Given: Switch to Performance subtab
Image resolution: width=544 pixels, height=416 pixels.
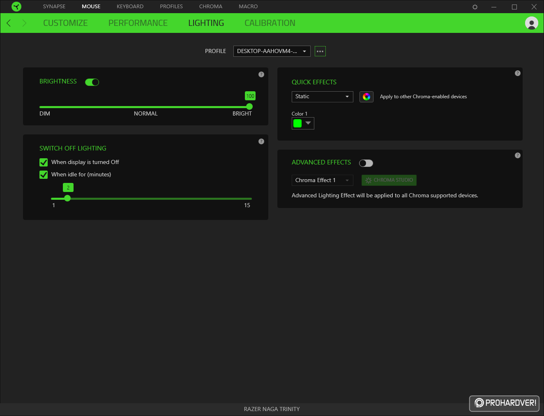Looking at the screenshot, I should (x=138, y=23).
